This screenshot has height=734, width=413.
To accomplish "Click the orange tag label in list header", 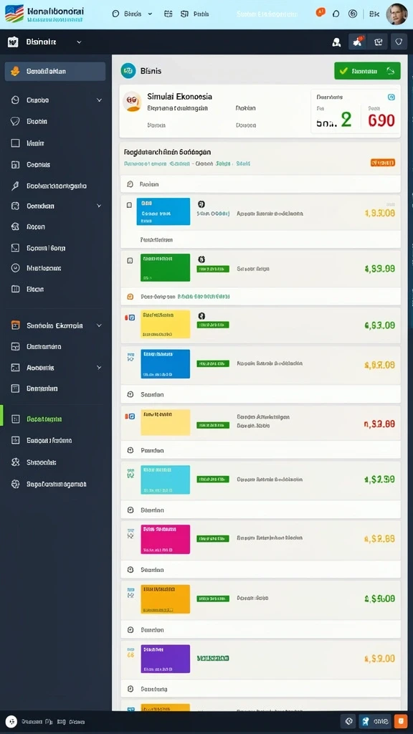I will point(383,163).
